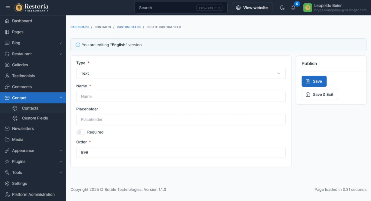
Task: Open Custom Fields in the sidebar
Action: tap(35, 118)
